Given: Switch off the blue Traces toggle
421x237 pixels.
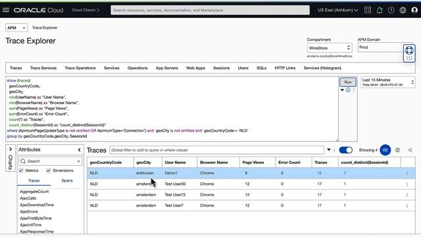Looking at the screenshot, I should pos(345,150).
